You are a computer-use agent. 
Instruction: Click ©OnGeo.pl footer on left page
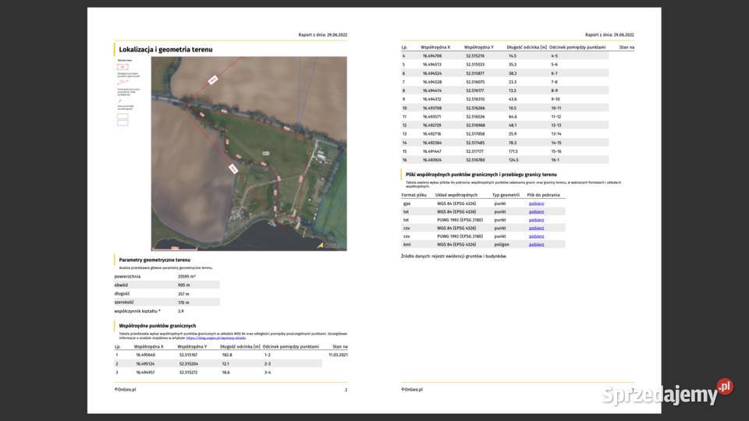(126, 388)
